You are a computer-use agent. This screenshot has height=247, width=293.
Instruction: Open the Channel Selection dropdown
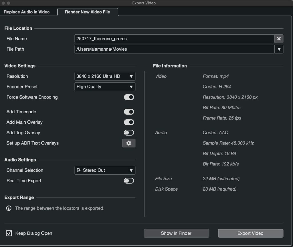tap(105, 170)
